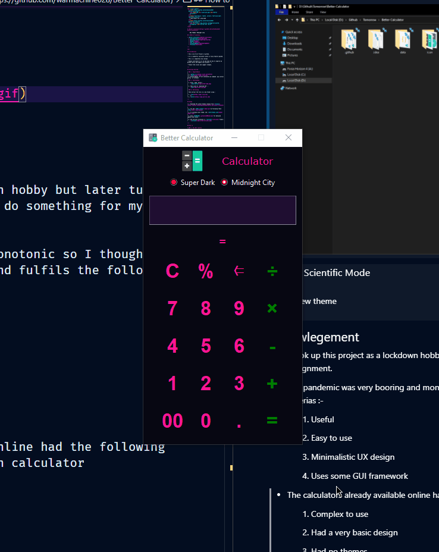Click the Better Calculator title bar app icon
The height and width of the screenshot is (552, 439).
click(153, 137)
